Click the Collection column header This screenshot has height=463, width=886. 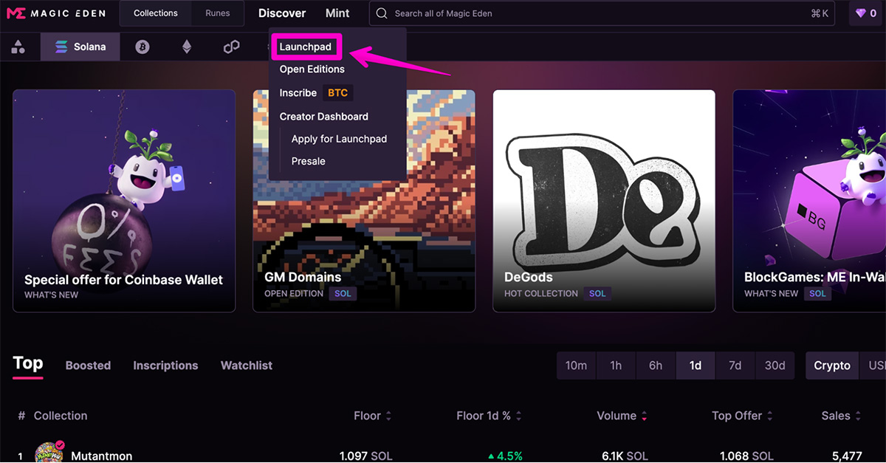[61, 416]
